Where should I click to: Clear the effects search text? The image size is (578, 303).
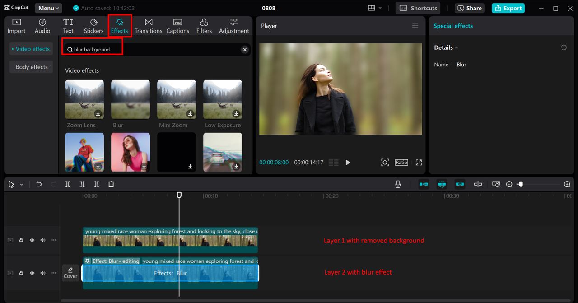click(x=245, y=50)
